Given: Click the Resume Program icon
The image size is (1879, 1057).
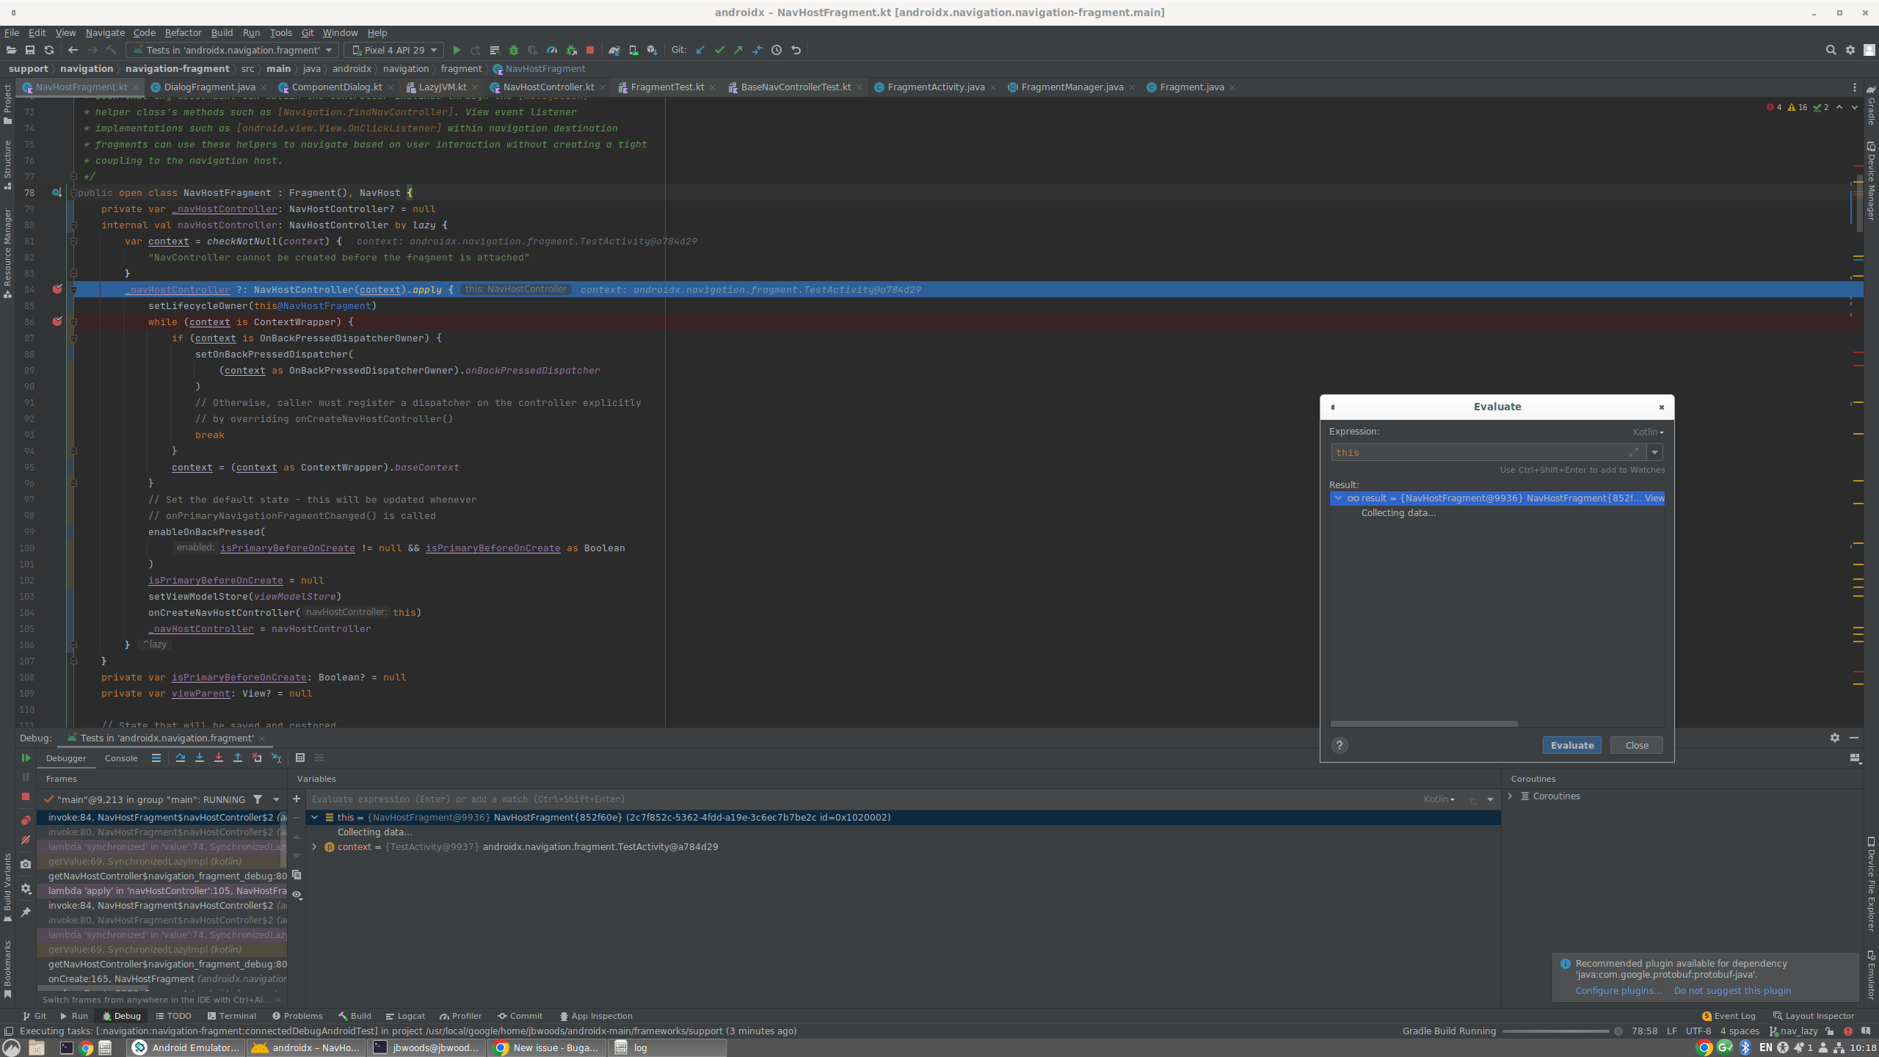Looking at the screenshot, I should tap(26, 758).
